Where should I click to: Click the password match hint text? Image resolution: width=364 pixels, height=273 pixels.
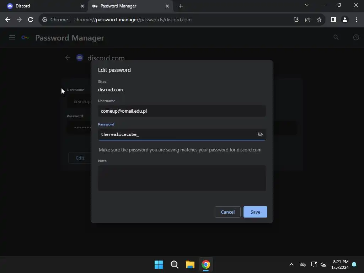pos(180,150)
